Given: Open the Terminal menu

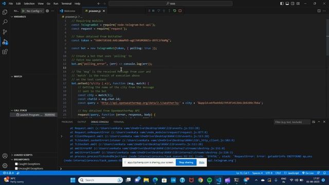Looking at the screenshot, I should click(x=66, y=4).
